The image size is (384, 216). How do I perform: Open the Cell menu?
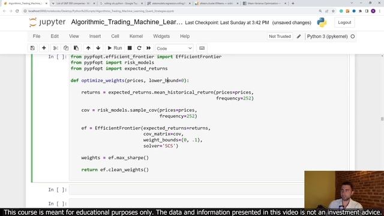coord(115,36)
